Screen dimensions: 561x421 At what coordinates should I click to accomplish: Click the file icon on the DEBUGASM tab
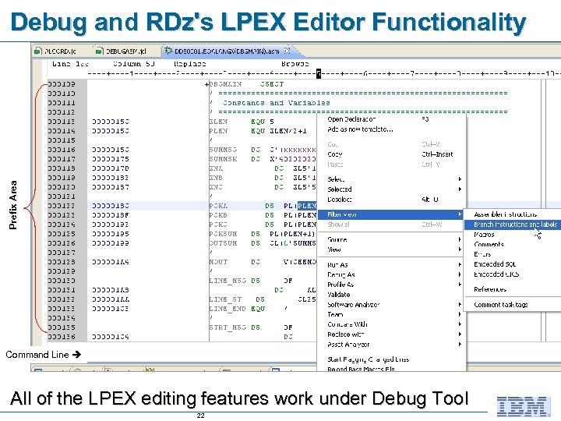pyautogui.click(x=100, y=51)
